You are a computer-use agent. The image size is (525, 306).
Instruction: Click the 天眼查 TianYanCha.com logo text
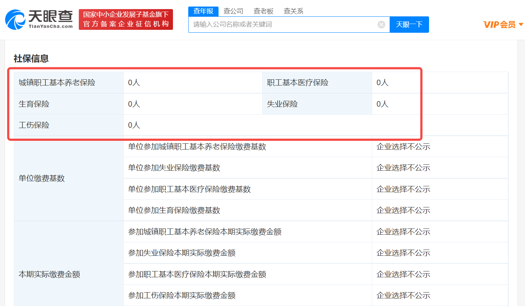50,19
